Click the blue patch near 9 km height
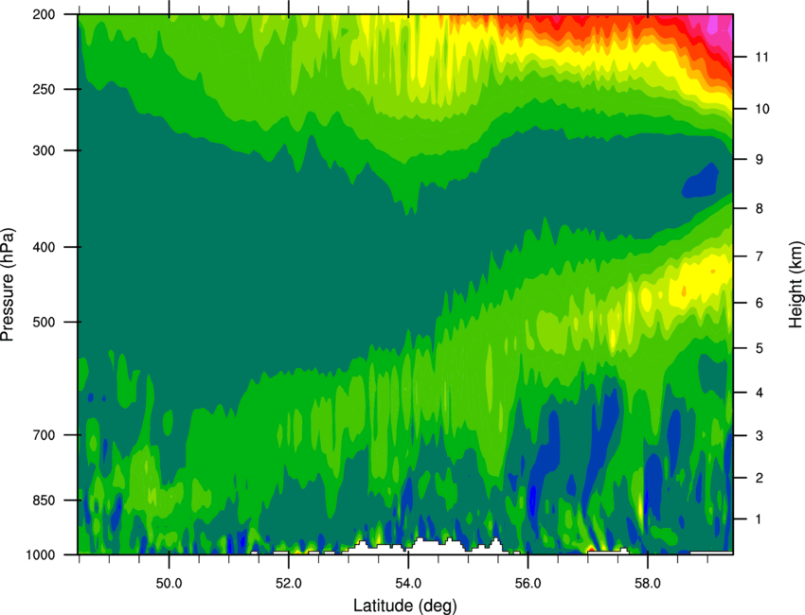The width and height of the screenshot is (805, 615). click(701, 182)
